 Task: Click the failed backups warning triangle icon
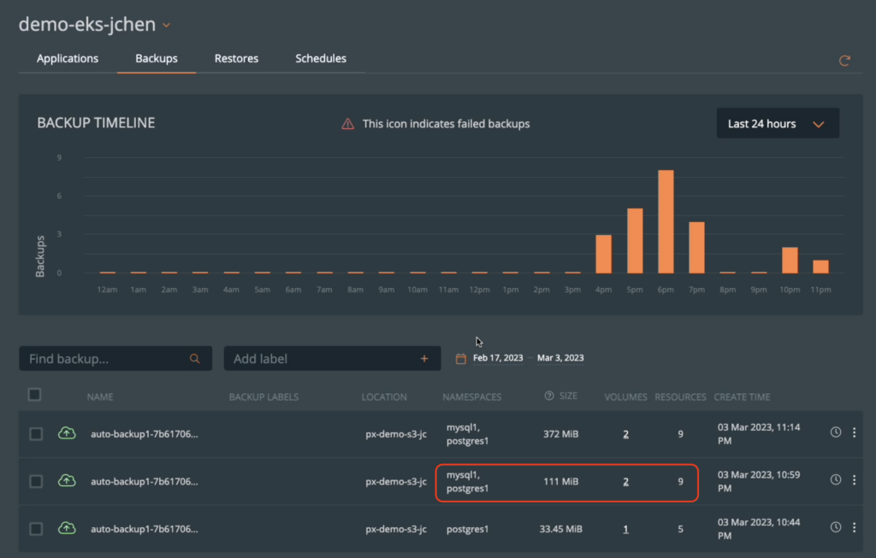pos(346,123)
